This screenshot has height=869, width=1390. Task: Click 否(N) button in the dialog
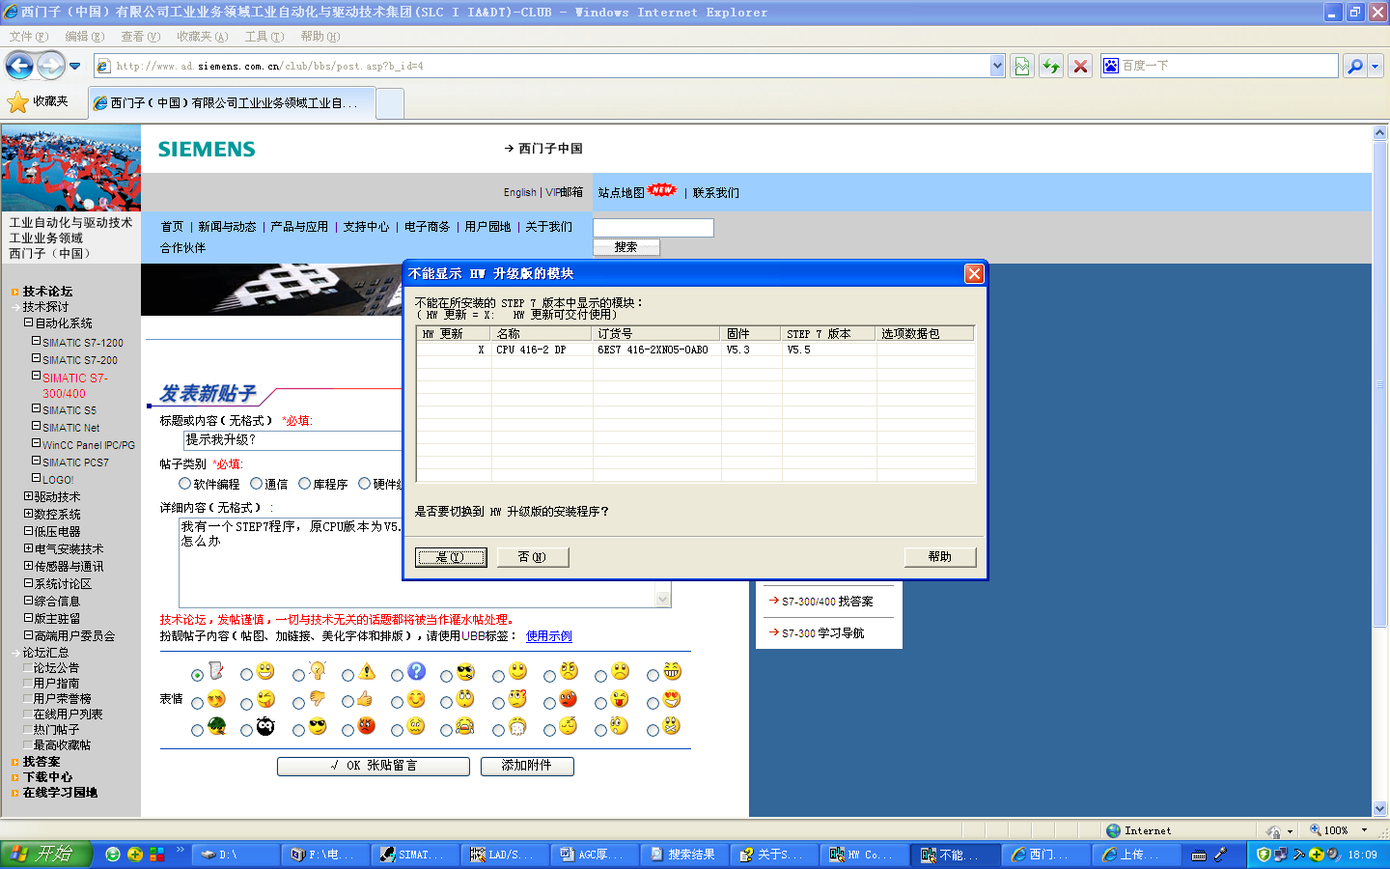[x=533, y=557]
